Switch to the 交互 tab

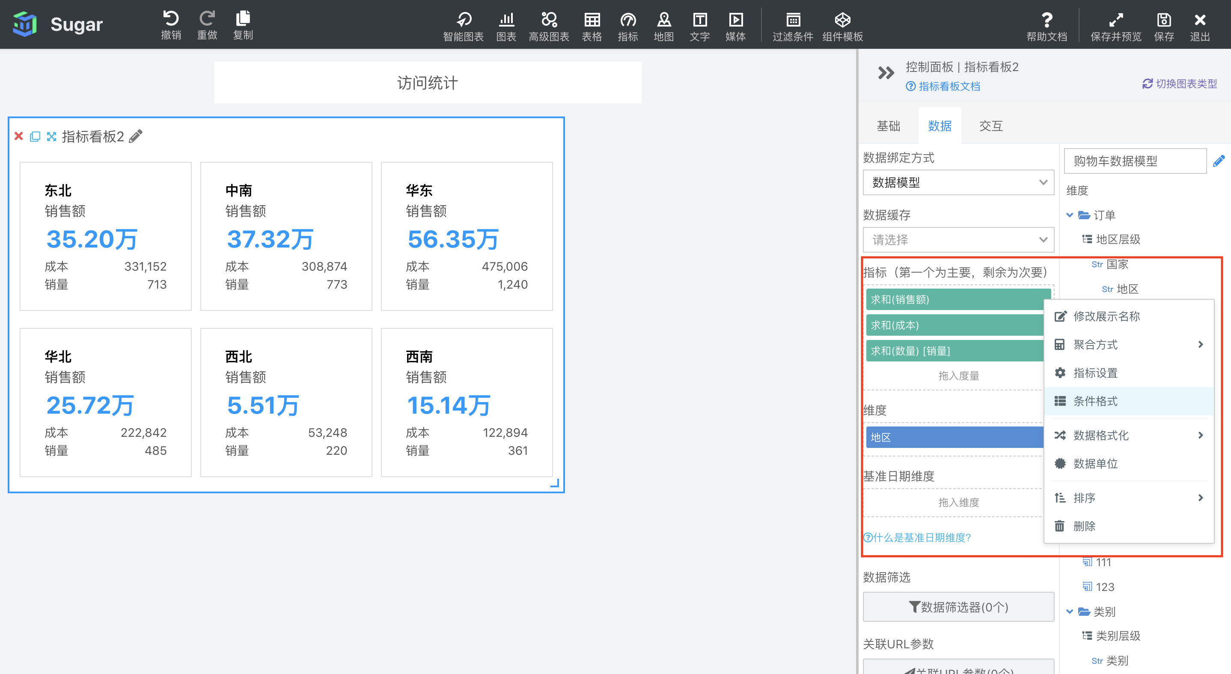[990, 126]
